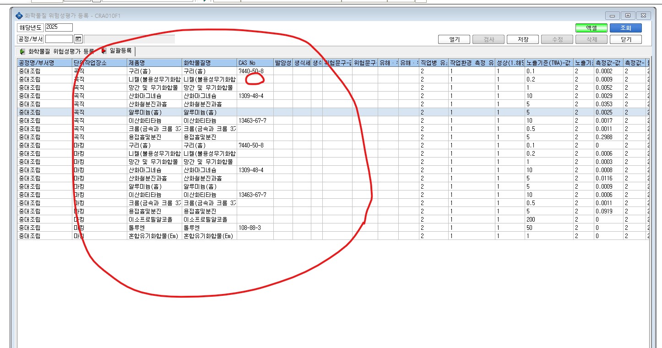
Task: Click the 톨루엔 CAS cell 108-88-3
Action: click(255, 228)
